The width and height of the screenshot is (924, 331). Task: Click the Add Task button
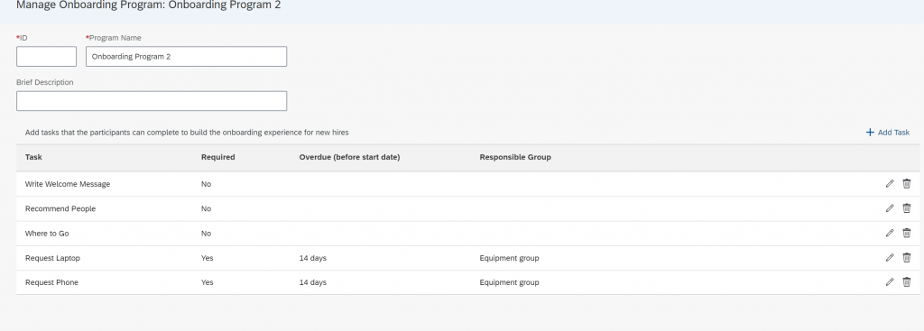(888, 133)
